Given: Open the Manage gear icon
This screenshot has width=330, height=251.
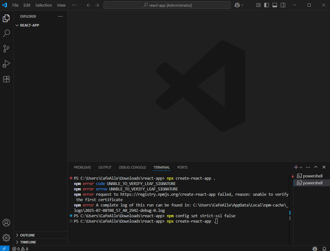Looking at the screenshot, I should click(6, 238).
